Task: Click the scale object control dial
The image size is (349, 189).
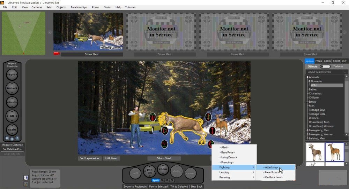Action: coord(12,130)
